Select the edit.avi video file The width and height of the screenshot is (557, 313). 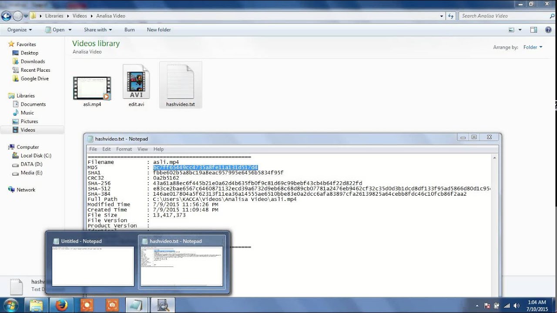136,86
